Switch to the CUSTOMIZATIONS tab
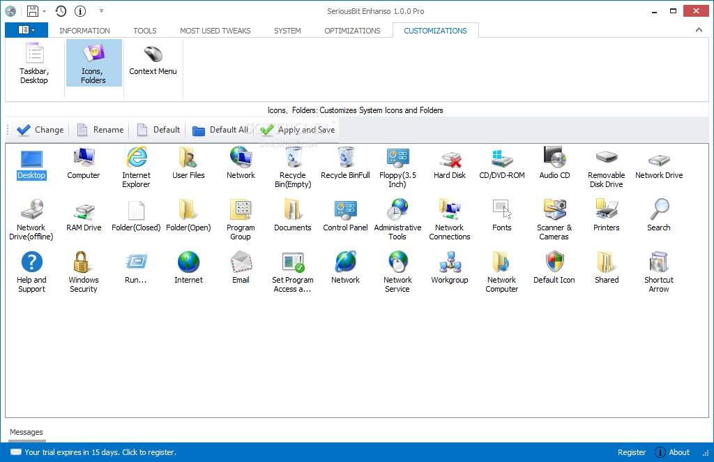 click(x=435, y=31)
